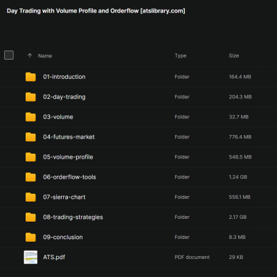Tick the select-all checkbox in header
The height and width of the screenshot is (277, 277).
[9, 55]
